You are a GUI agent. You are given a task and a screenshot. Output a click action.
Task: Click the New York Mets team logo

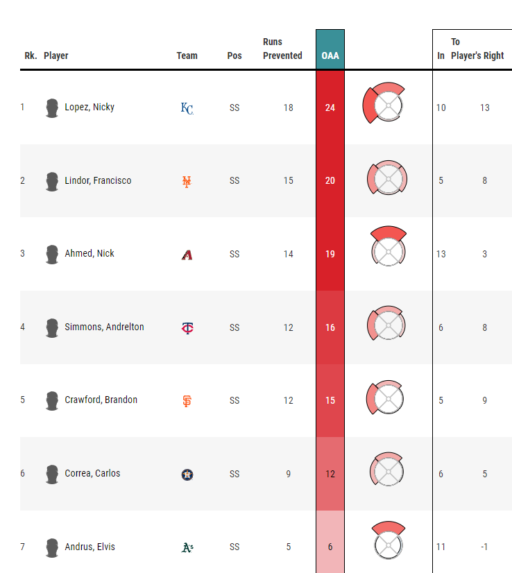[x=187, y=181]
